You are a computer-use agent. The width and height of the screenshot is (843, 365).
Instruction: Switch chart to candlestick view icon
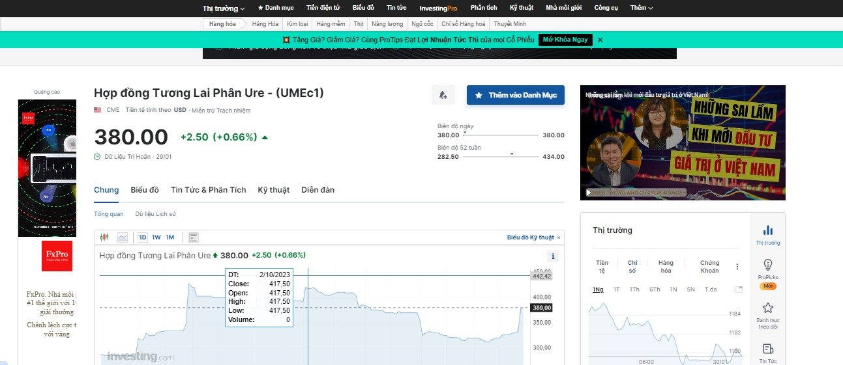(104, 237)
